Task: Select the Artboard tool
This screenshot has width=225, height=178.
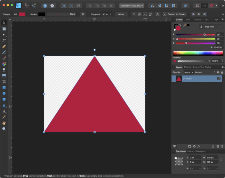Action: [4, 29]
